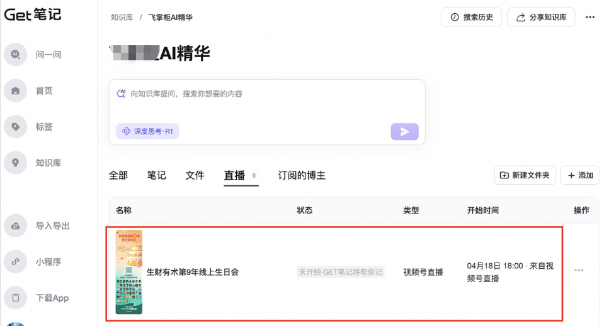Click 知识库 in the breadcrumb
The image size is (604, 326).
click(122, 18)
